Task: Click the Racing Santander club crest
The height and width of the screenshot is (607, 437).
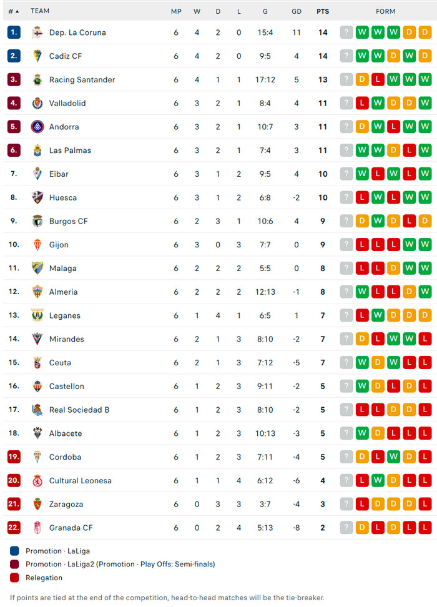Action: pyautogui.click(x=37, y=80)
